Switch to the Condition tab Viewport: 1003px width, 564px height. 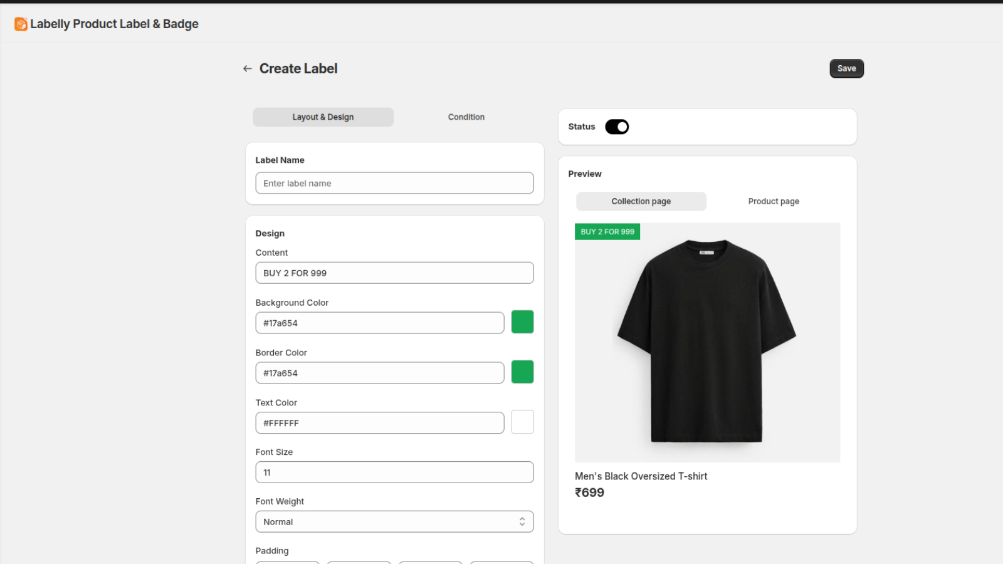pos(466,117)
